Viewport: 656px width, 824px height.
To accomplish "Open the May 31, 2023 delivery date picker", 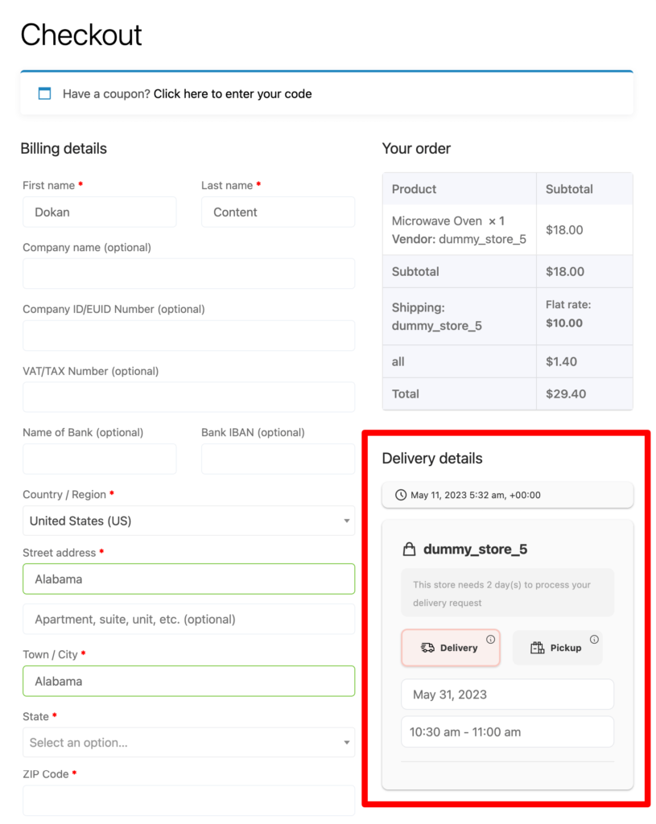I will click(507, 694).
